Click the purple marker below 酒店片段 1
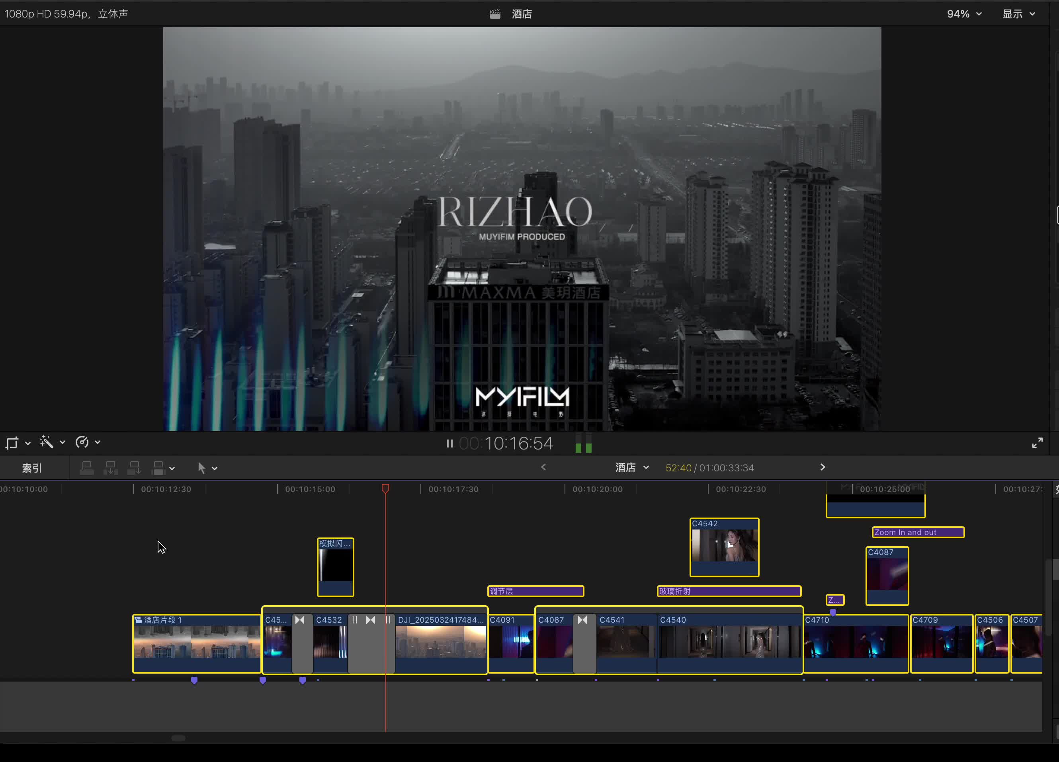Screen dimensions: 1059x762 [x=194, y=680]
